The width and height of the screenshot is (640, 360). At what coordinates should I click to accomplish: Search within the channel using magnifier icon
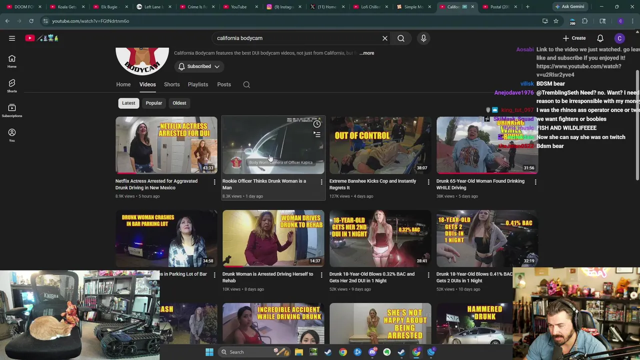[x=246, y=84]
